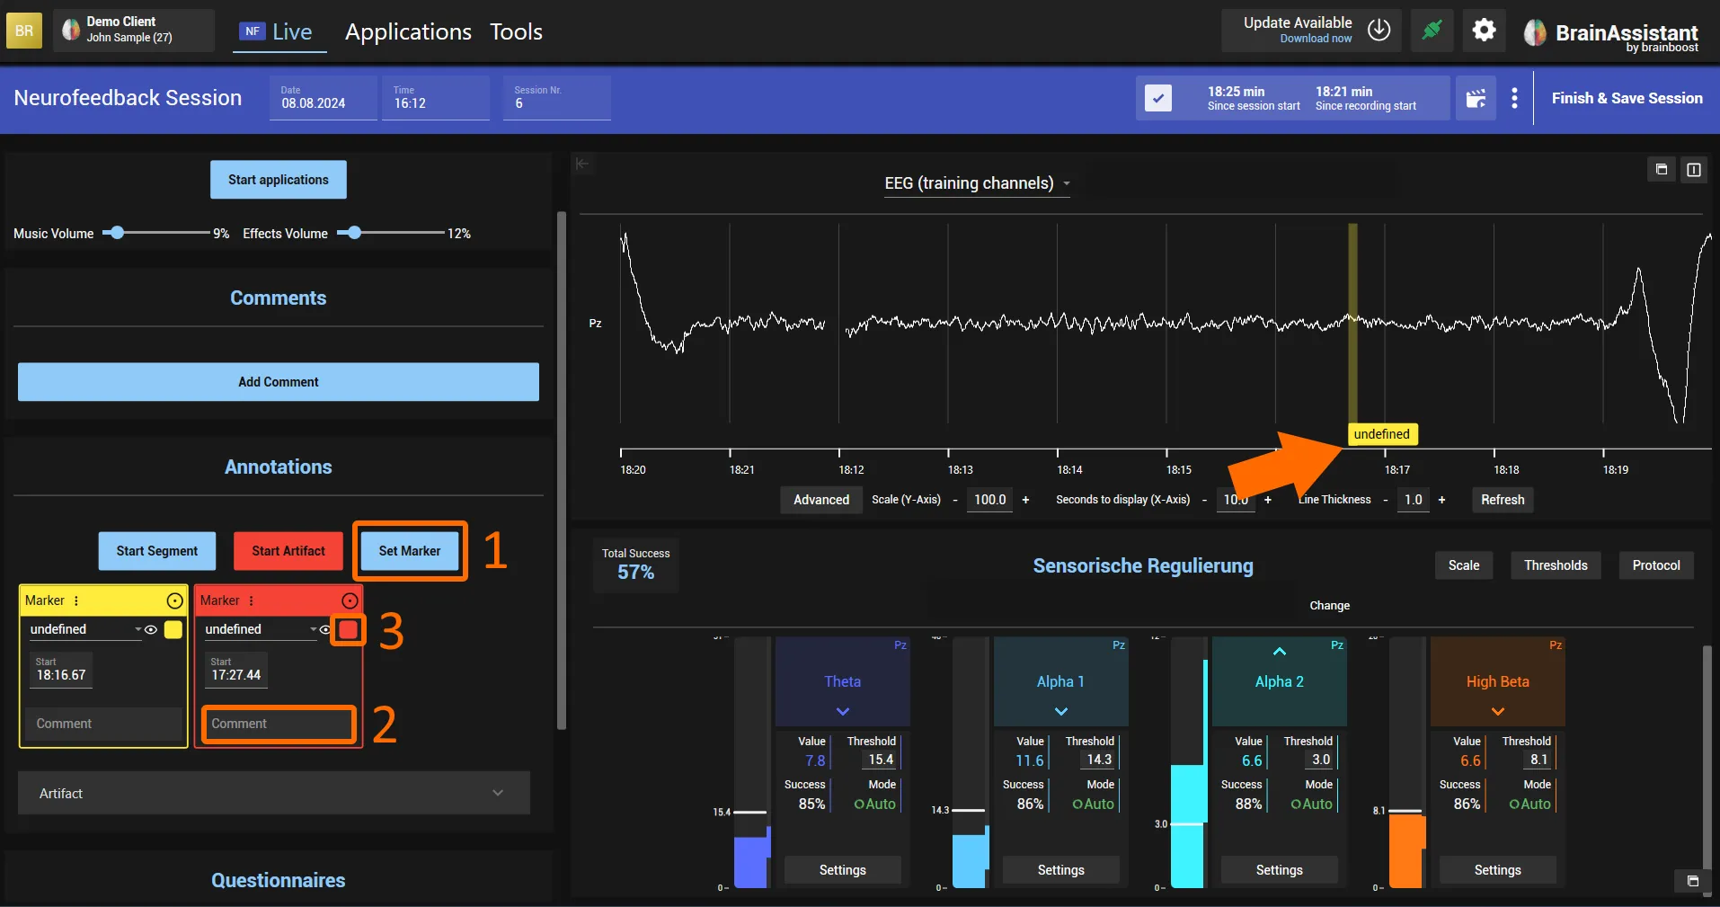
Task: Click the split-view layout icon above the EEG chart
Action: click(x=1693, y=170)
